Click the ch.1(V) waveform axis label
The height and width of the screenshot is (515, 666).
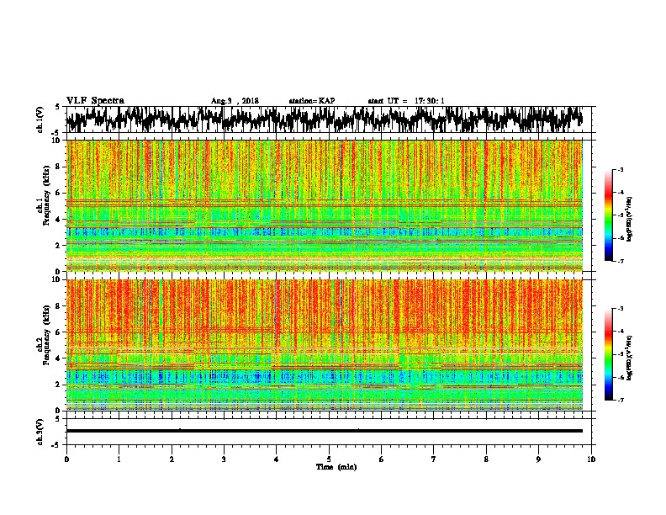pyautogui.click(x=40, y=119)
